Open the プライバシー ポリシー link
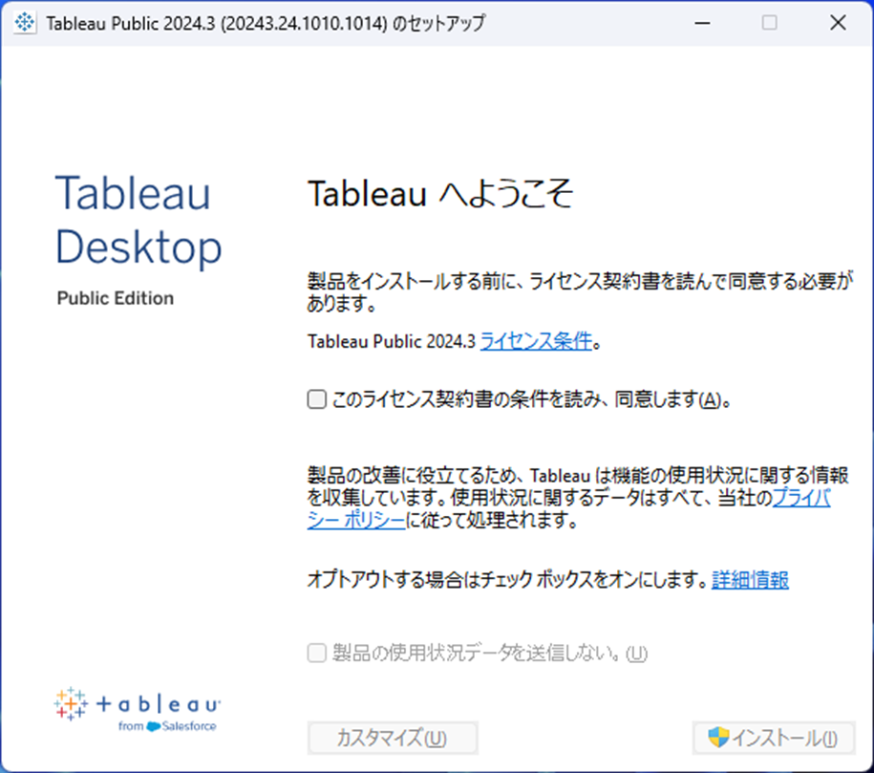The width and height of the screenshot is (874, 773). tap(801, 498)
